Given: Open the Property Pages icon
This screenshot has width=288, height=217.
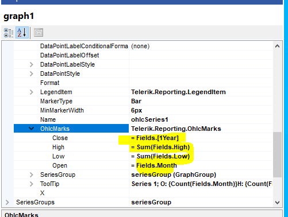Looking at the screenshot, I should pos(39,33).
